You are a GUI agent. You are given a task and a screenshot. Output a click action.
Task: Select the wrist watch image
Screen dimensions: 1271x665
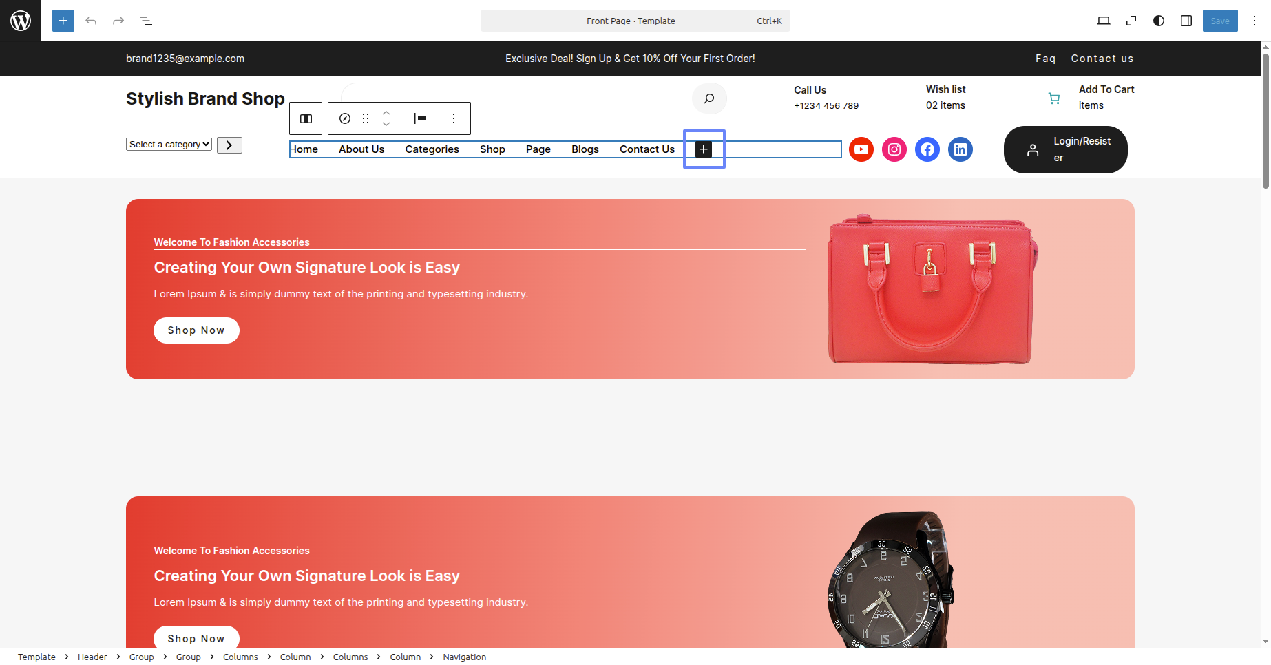click(890, 580)
